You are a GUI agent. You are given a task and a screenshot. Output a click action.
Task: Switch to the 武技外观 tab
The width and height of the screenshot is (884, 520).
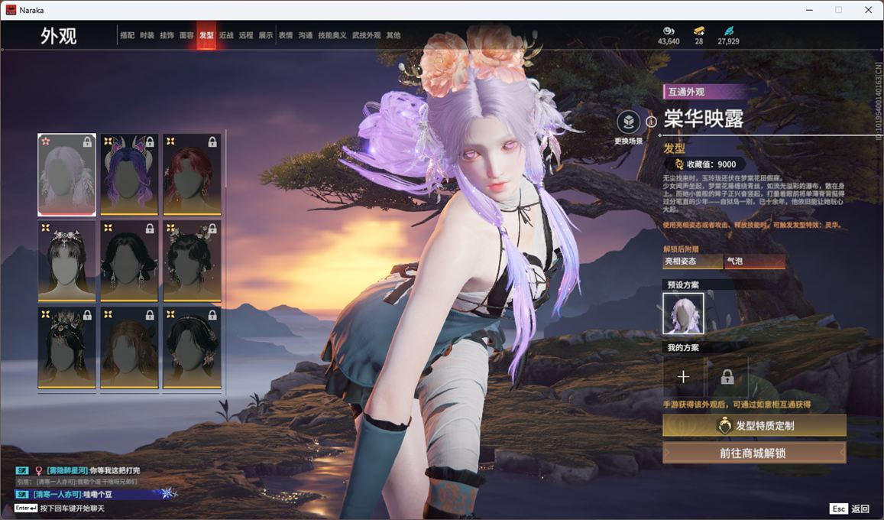click(x=367, y=35)
